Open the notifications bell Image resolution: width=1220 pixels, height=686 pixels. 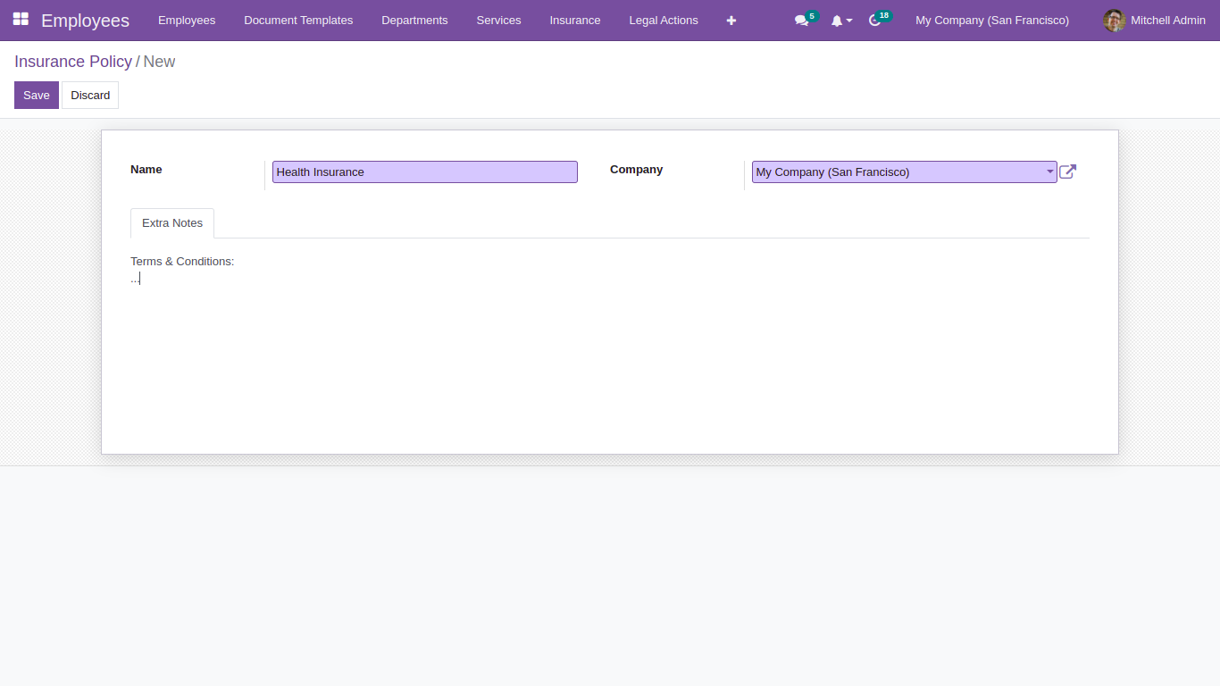tap(838, 21)
